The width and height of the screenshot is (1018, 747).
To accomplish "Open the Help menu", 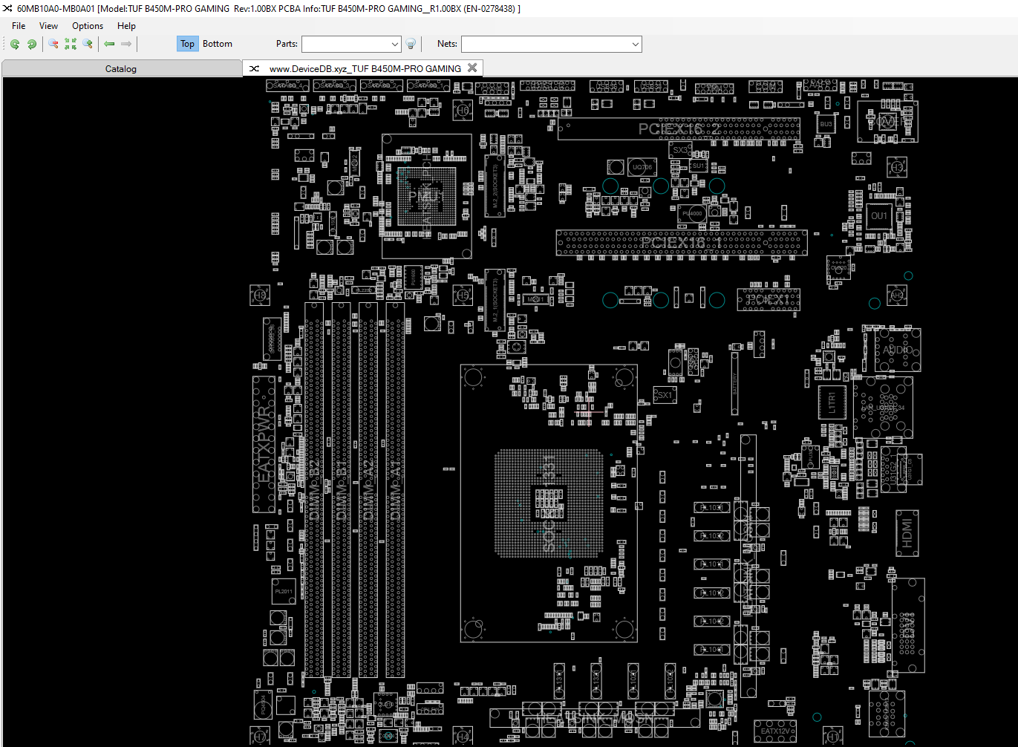I will [x=126, y=25].
